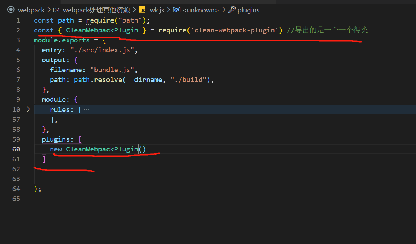Select the wk.js breadcrumb item
Image resolution: width=416 pixels, height=244 pixels.
157,10
